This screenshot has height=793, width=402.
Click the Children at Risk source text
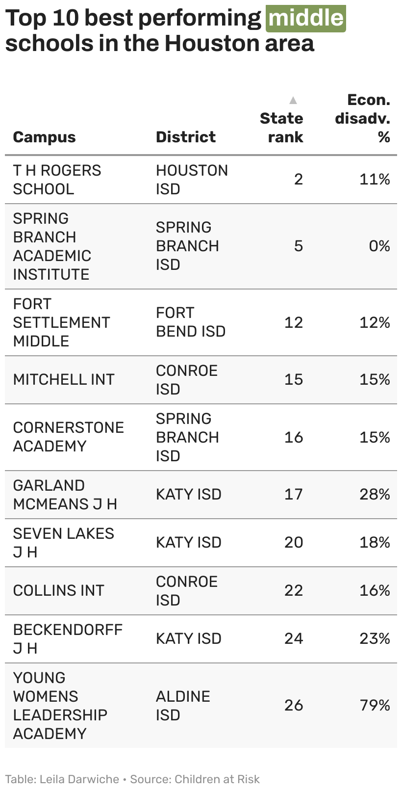(217, 779)
